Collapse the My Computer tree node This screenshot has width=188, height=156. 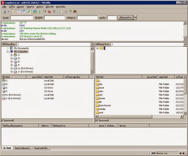click(8, 52)
